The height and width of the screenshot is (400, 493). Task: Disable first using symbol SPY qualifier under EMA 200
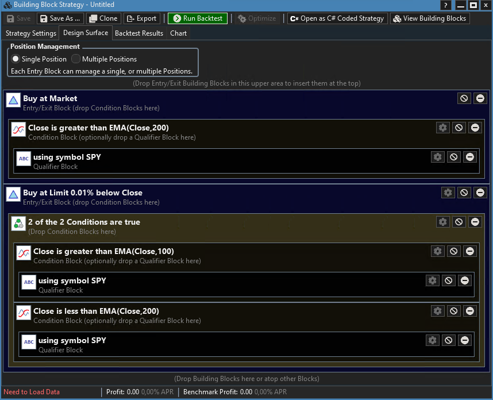(454, 157)
